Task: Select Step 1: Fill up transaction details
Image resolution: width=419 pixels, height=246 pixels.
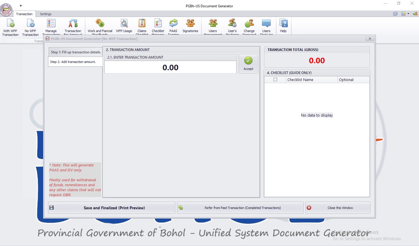Action: [76, 52]
